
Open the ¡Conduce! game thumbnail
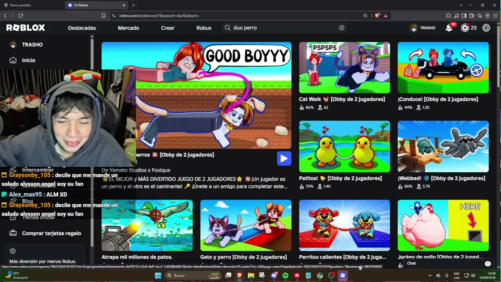tap(443, 67)
